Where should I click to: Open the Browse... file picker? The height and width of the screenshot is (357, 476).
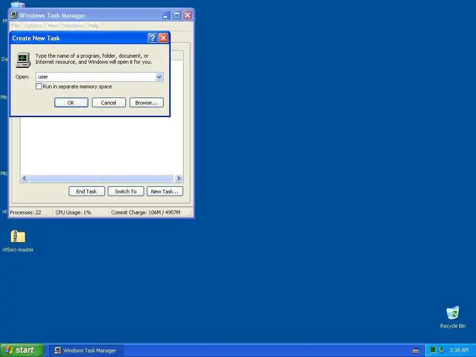146,103
